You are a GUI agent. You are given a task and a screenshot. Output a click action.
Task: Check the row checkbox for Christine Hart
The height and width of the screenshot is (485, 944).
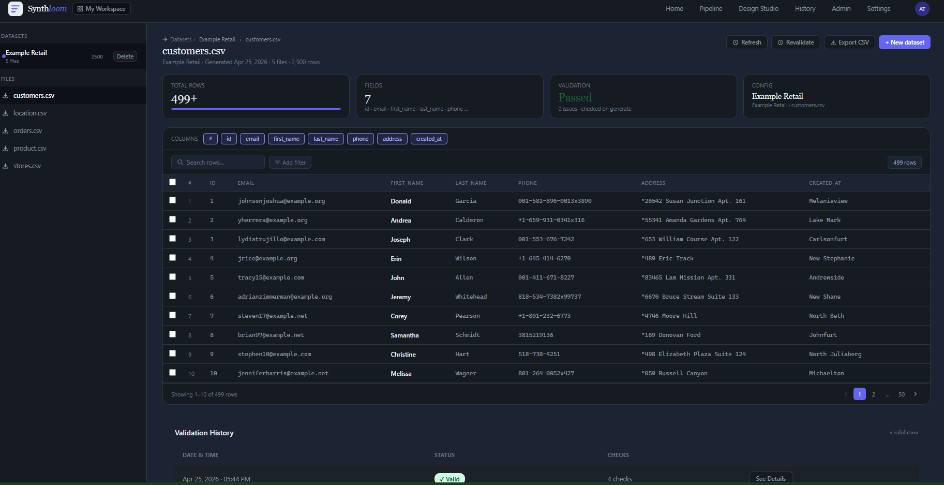coord(173,354)
